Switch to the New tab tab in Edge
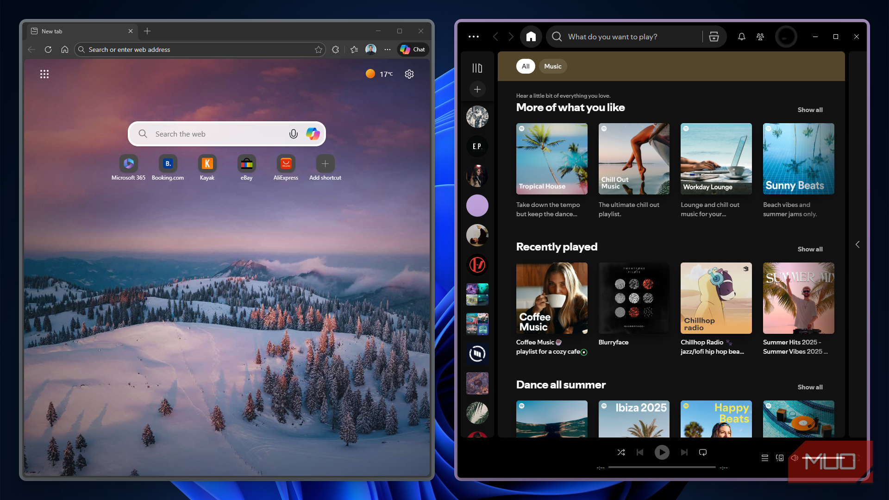Viewport: 889px width, 500px height. pos(82,31)
